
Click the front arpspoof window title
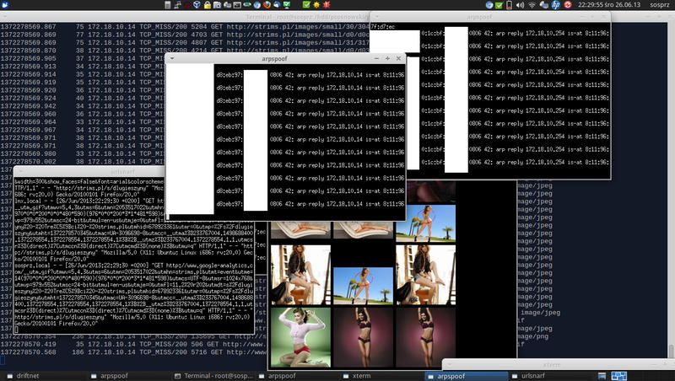(274, 58)
